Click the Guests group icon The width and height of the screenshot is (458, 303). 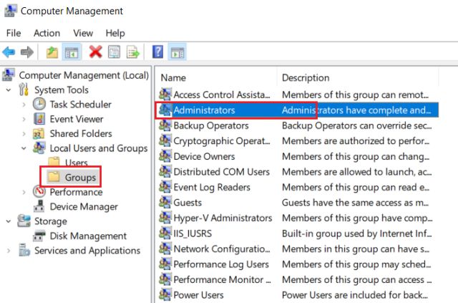pos(165,203)
